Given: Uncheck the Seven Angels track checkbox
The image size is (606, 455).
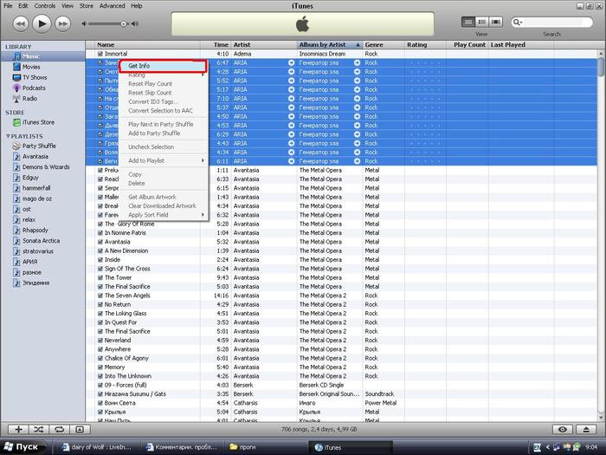Looking at the screenshot, I should (100, 296).
